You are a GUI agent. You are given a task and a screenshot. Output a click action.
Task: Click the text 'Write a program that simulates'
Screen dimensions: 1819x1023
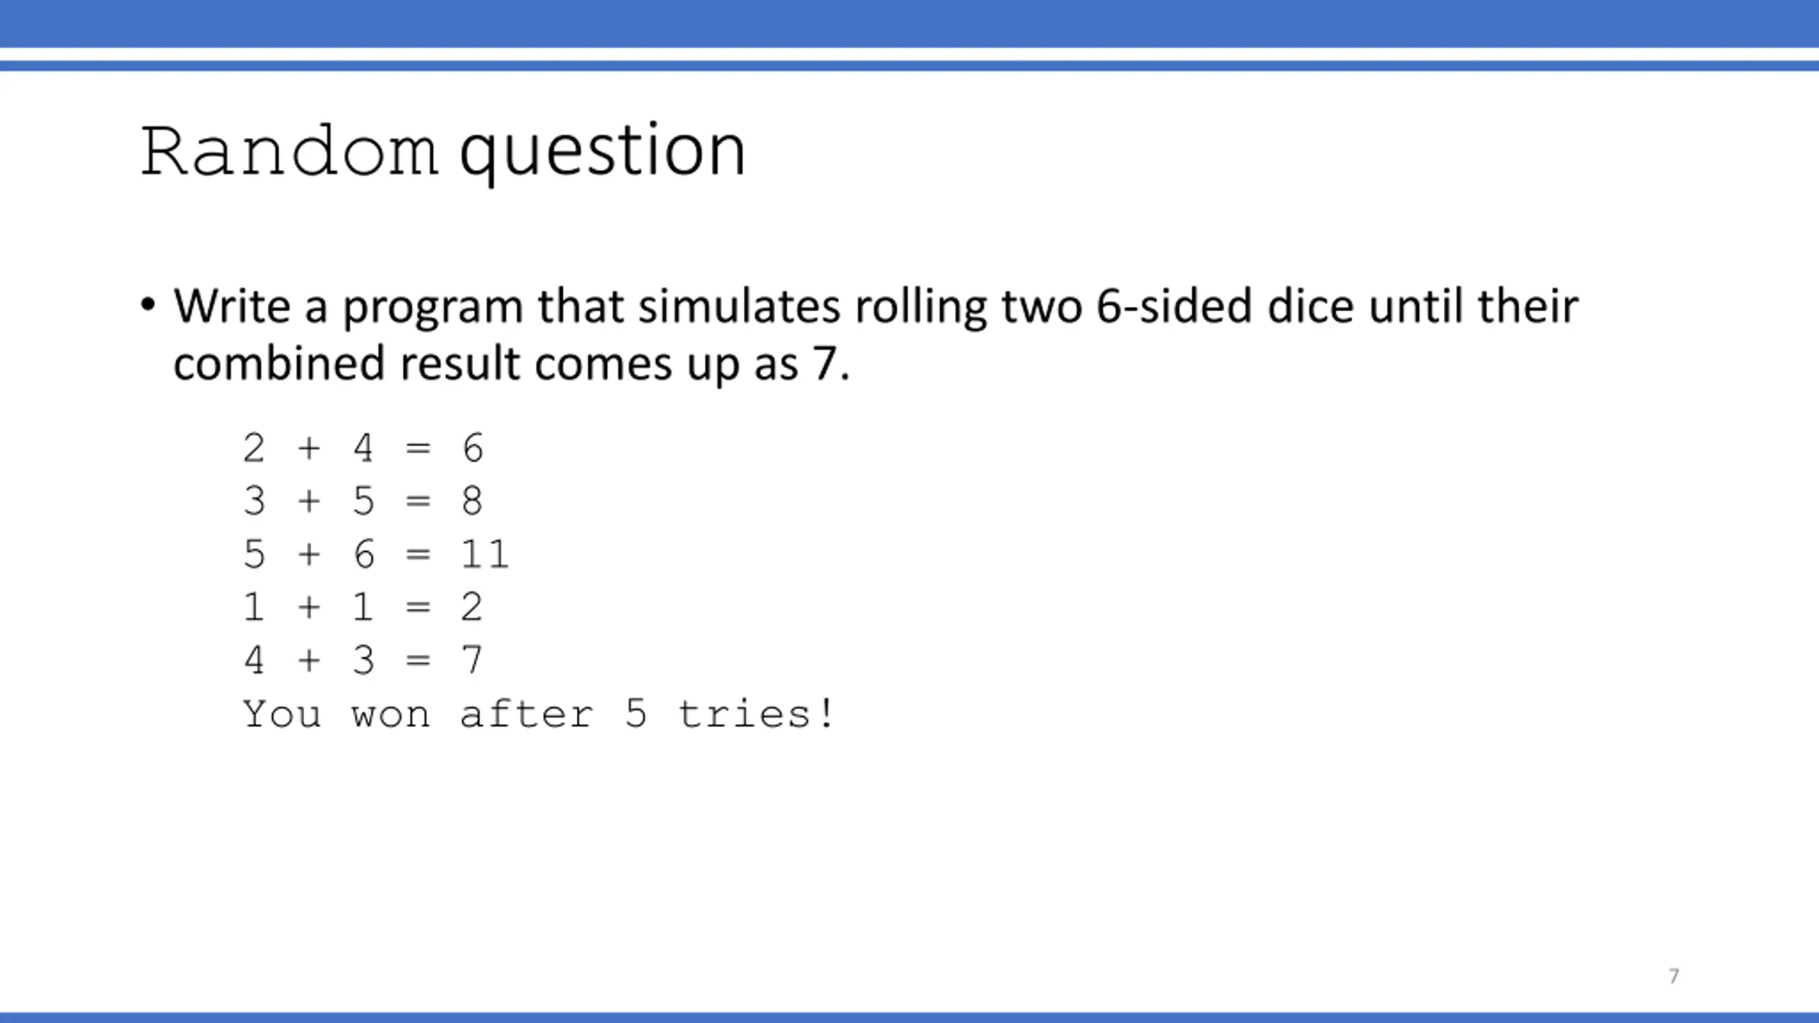(506, 307)
